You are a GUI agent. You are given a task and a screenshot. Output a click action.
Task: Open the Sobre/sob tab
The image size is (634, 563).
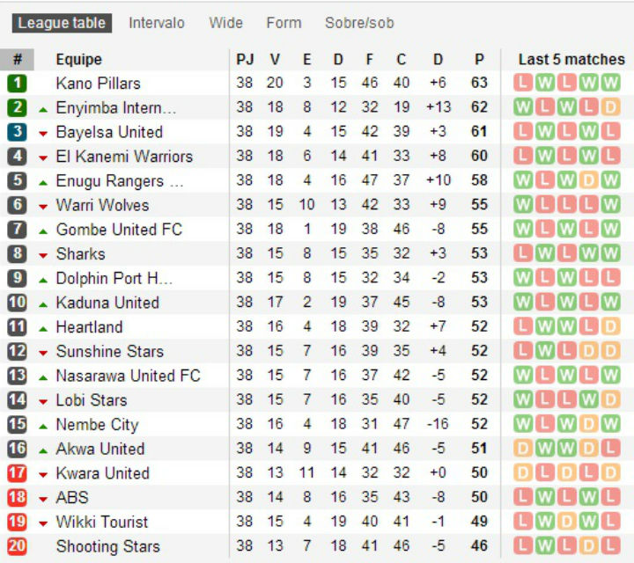pos(359,23)
